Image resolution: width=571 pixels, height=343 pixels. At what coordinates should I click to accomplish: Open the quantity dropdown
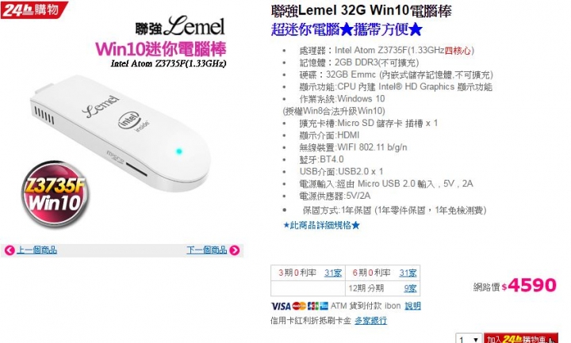[x=469, y=339]
